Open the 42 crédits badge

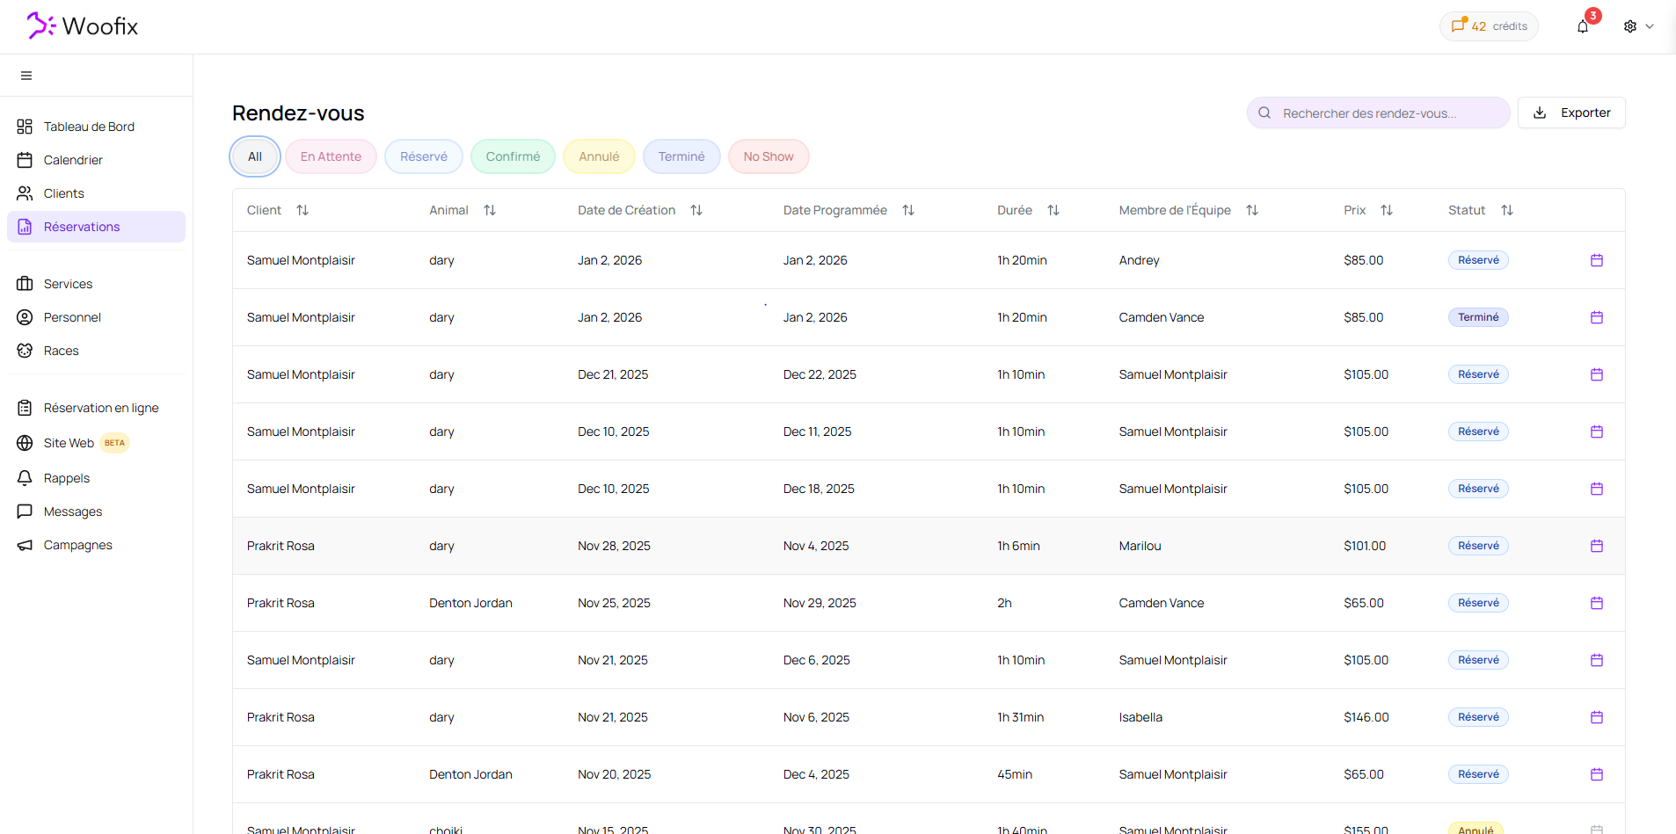[x=1489, y=26]
